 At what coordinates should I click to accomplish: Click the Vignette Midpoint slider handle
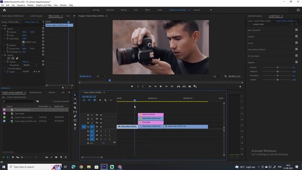coord(277,71)
